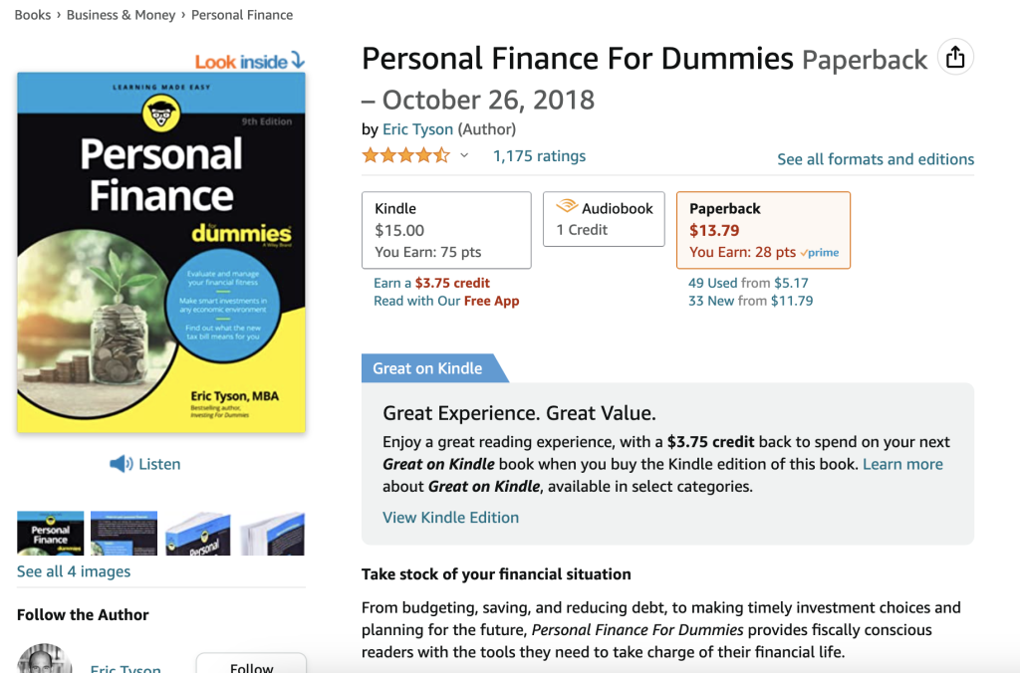1020x673 pixels.
Task: Click the Look inside arrow icon
Action: coord(296,61)
